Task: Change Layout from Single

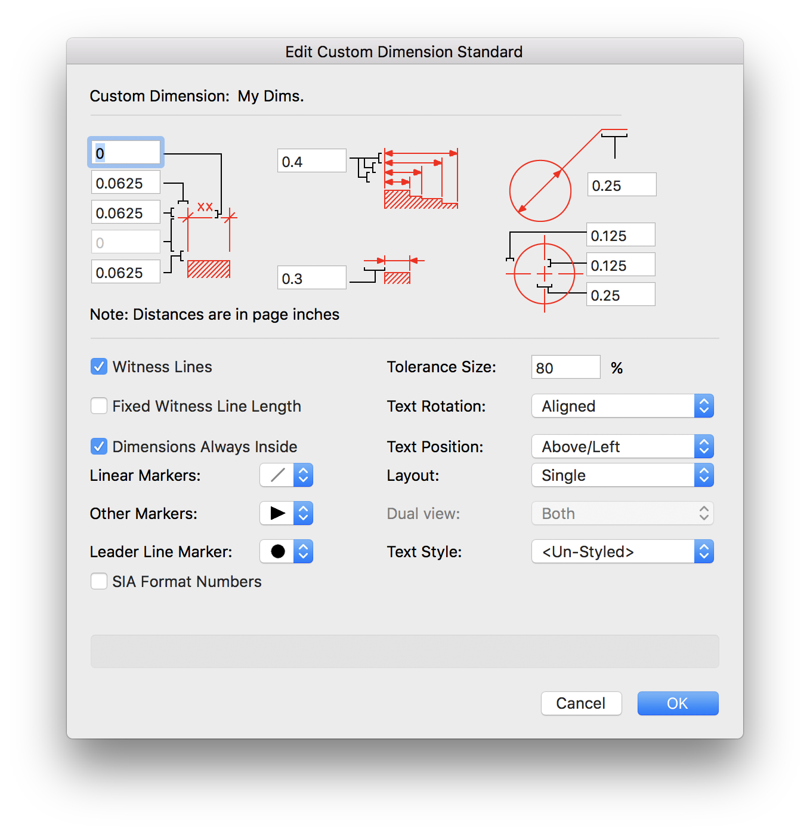Action: pos(622,475)
